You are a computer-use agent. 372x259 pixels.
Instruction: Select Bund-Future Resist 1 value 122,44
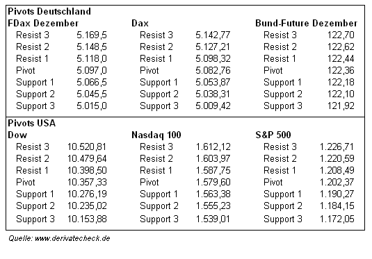tap(341, 58)
